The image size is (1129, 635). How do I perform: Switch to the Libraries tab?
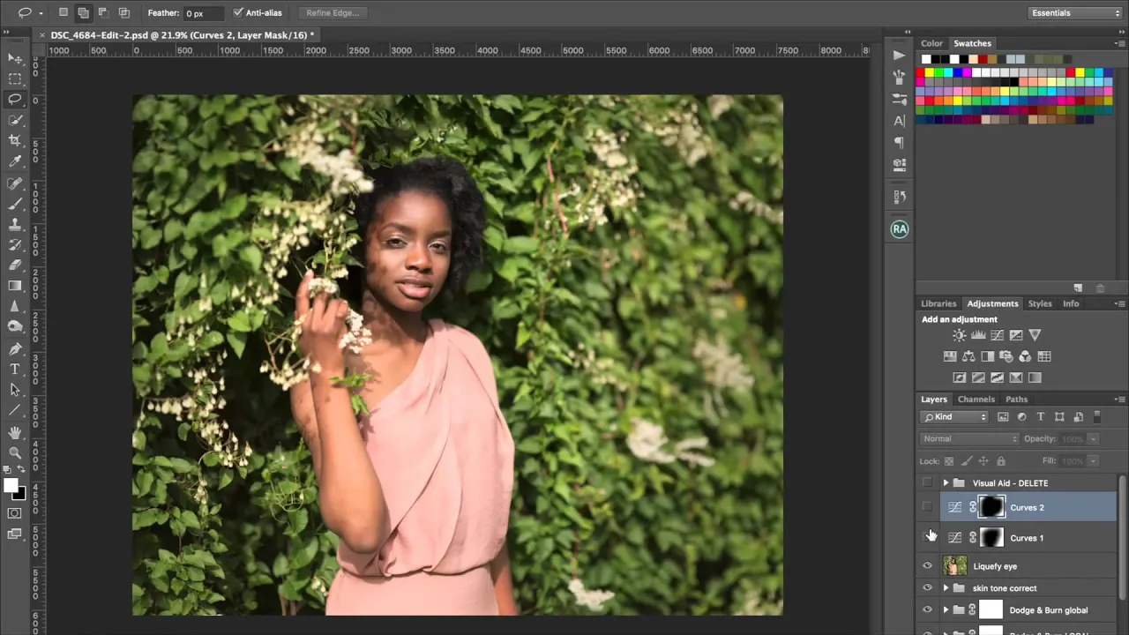[938, 303]
